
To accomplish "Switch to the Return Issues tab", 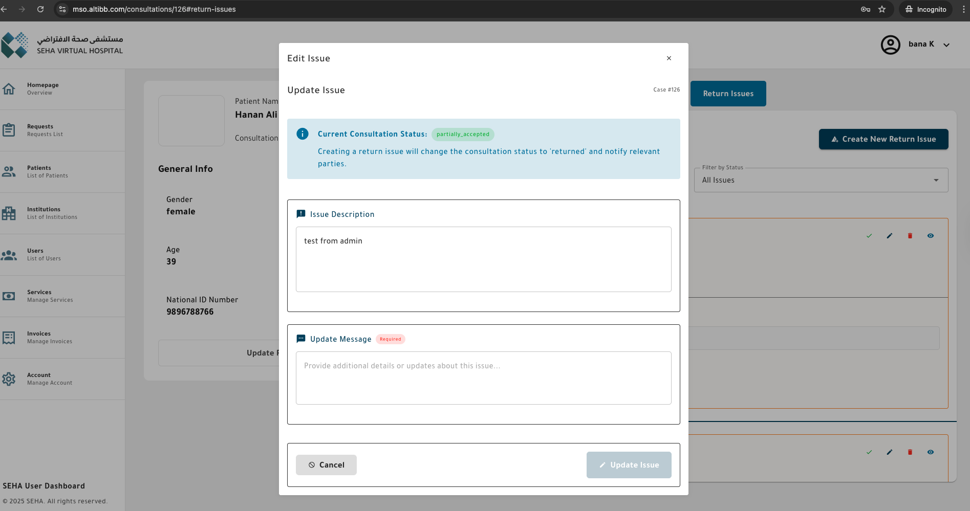I will 728,94.
